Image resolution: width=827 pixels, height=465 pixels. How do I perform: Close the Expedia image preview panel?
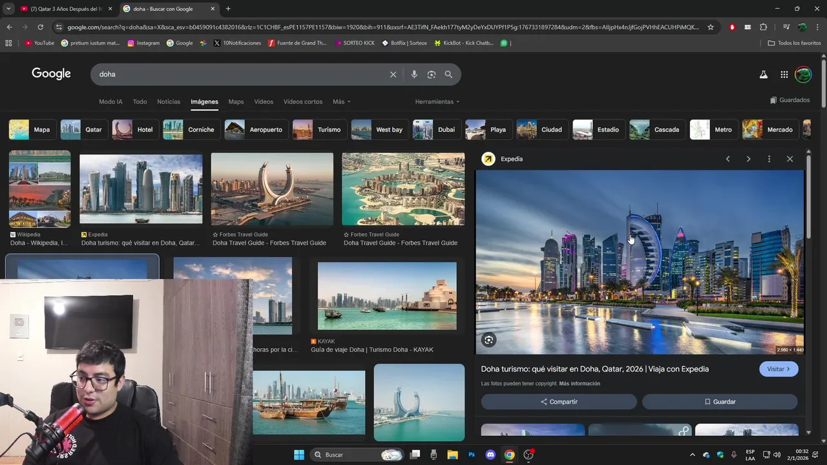click(790, 159)
